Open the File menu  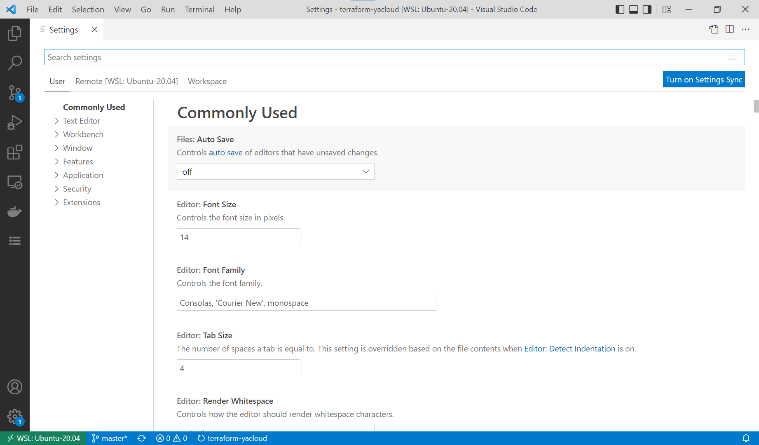click(x=33, y=9)
